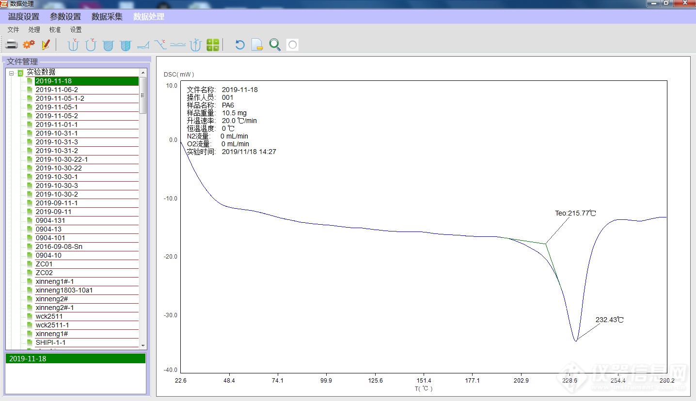Select file 2019-09-11-1

(87, 203)
